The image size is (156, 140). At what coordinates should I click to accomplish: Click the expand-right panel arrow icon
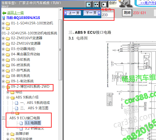[89, 4]
